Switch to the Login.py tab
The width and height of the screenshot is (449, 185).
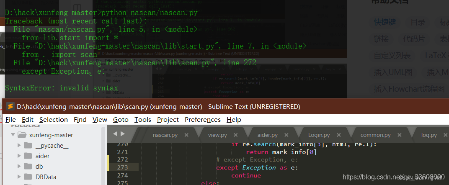pyautogui.click(x=319, y=135)
